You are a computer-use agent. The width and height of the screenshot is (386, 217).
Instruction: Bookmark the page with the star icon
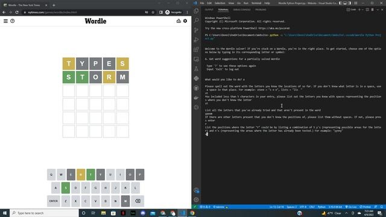pos(153,12)
